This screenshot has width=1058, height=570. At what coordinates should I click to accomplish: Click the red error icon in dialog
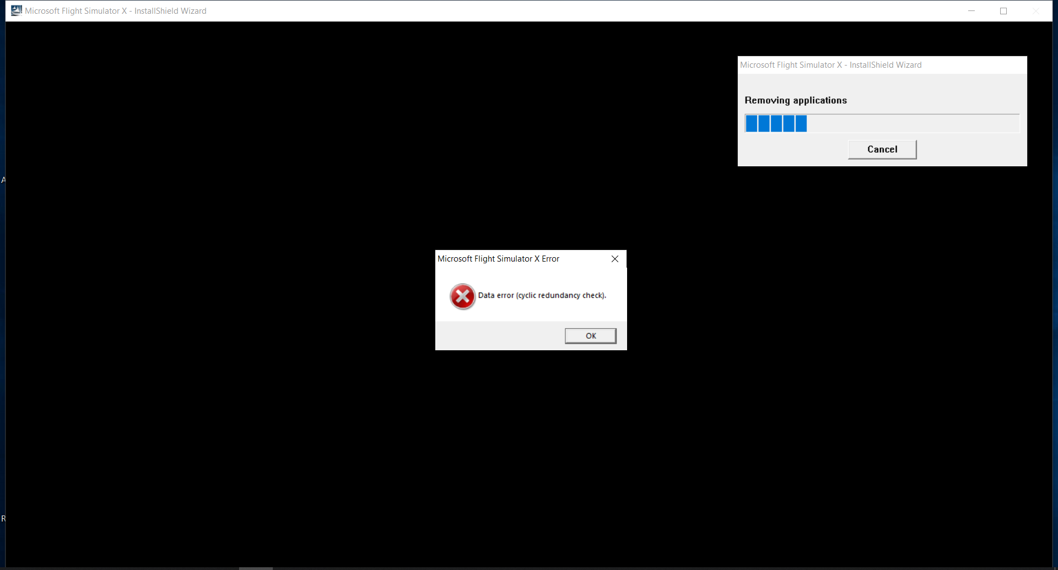tap(462, 297)
